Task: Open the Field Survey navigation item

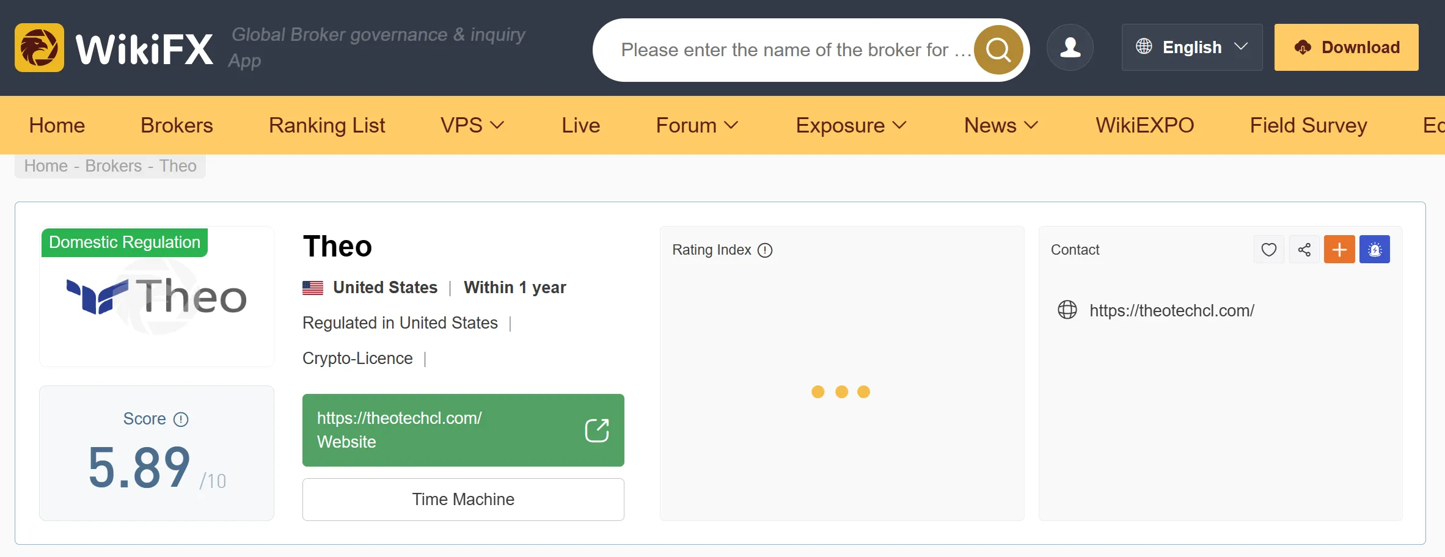Action: pyautogui.click(x=1309, y=125)
